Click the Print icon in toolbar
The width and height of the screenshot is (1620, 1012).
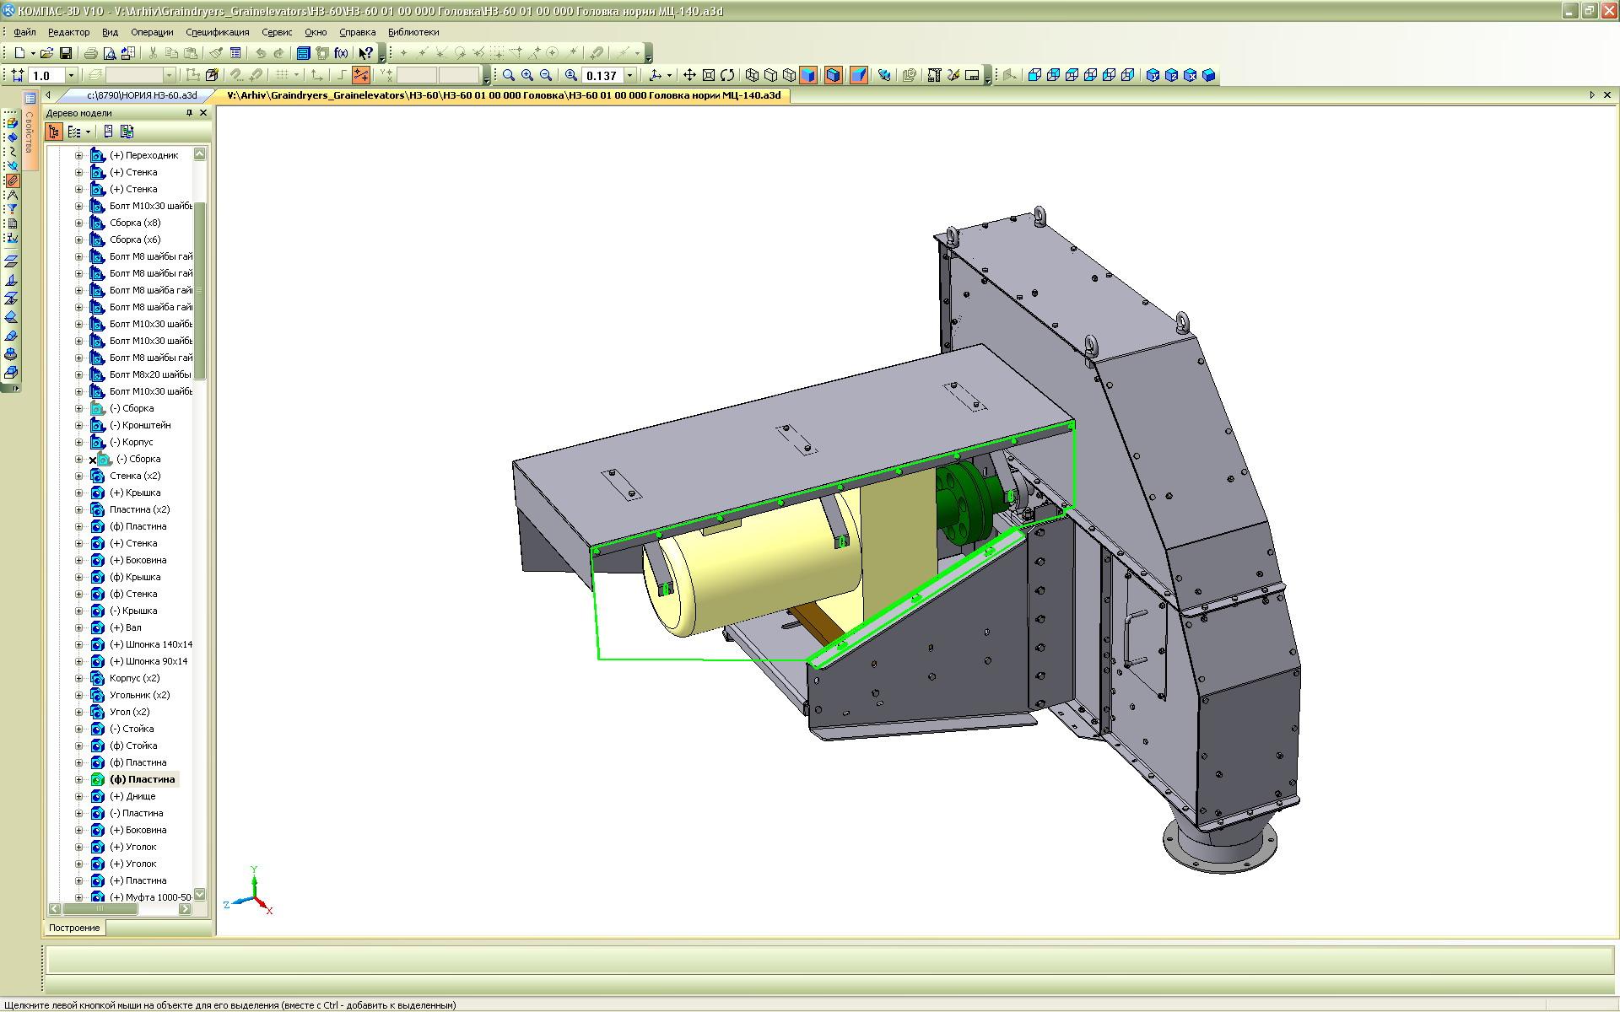tap(90, 53)
